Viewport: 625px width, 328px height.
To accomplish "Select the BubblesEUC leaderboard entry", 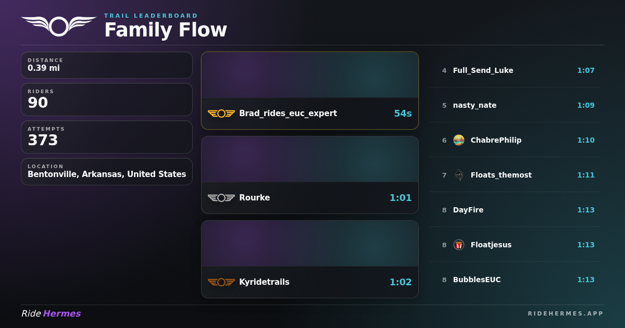I will 515,280.
